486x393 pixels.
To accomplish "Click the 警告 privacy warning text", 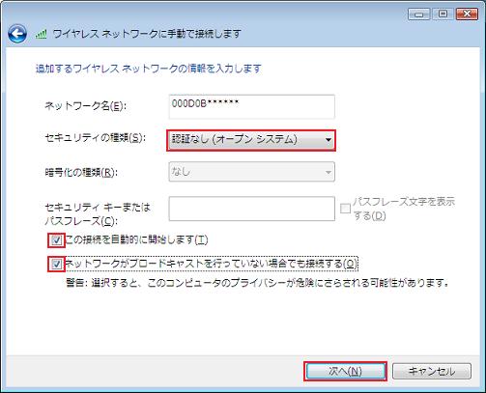I will [257, 283].
